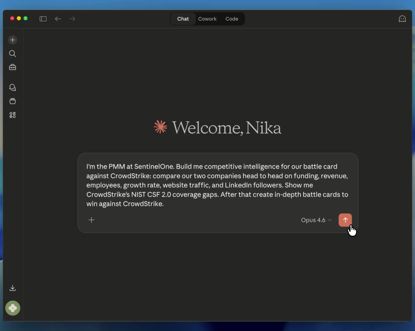Switch to the Code tab
The width and height of the screenshot is (415, 331).
[x=232, y=19]
